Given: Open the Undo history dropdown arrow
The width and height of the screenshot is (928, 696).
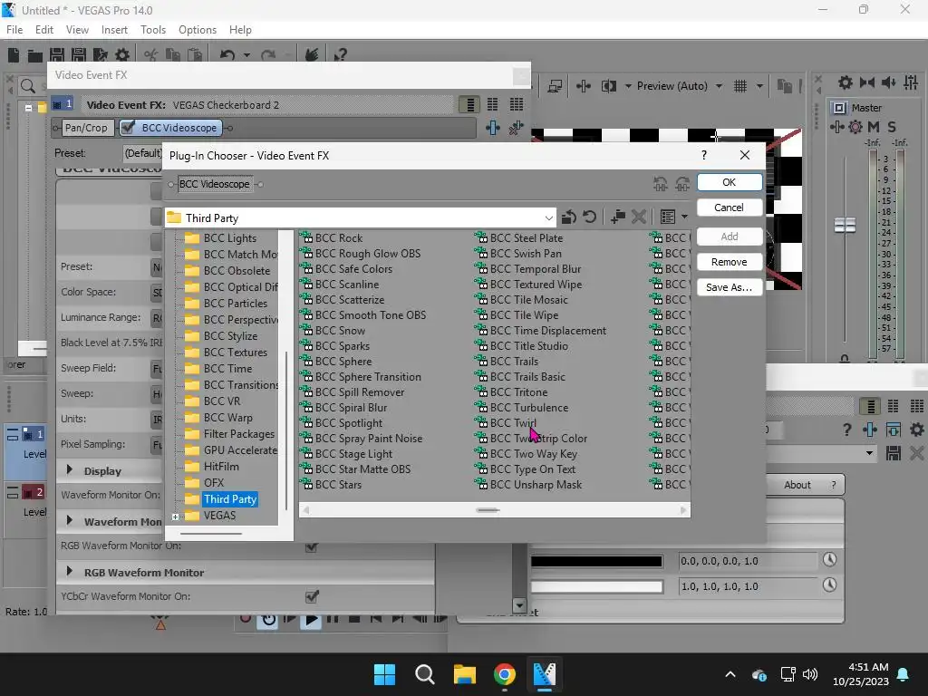Looking at the screenshot, I should click(246, 55).
